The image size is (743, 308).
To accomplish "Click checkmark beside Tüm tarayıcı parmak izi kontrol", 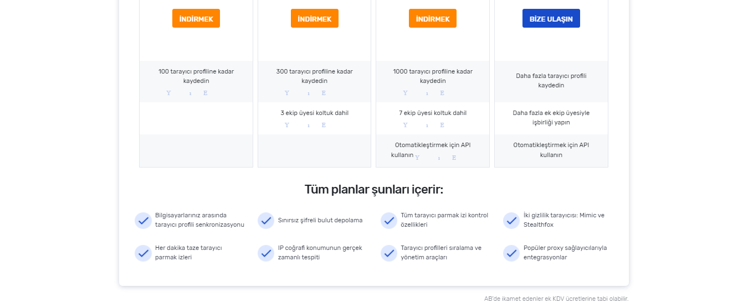I will [389, 221].
